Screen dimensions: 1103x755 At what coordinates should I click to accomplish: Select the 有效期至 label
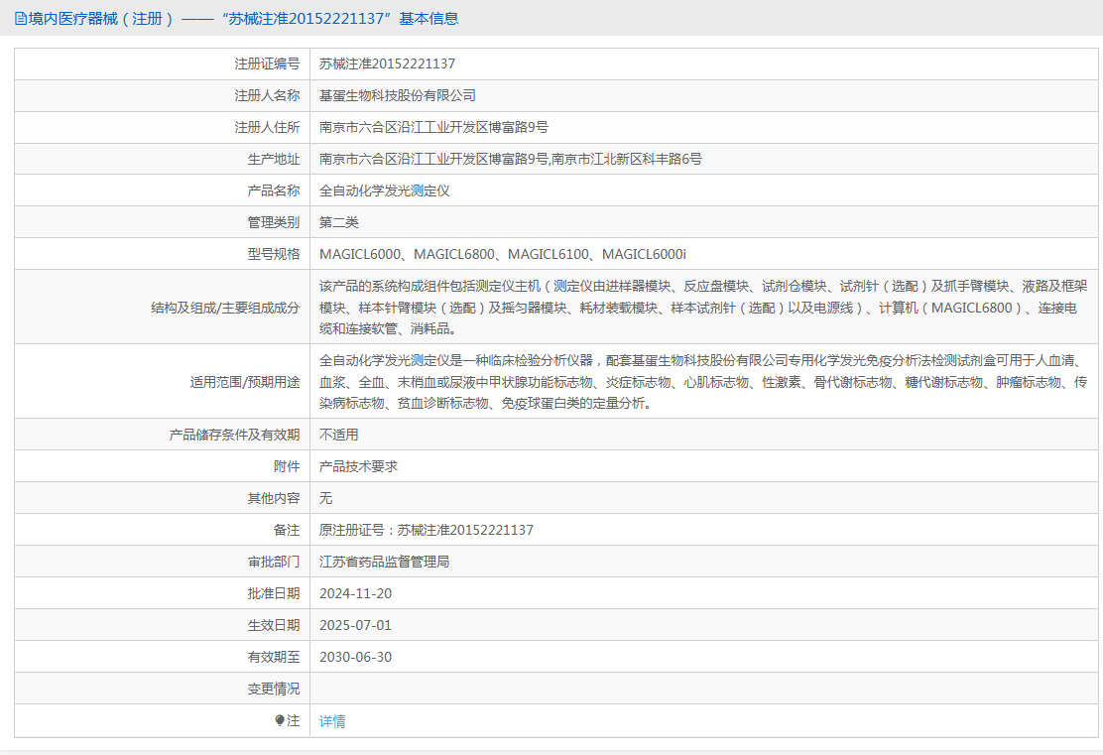click(274, 657)
